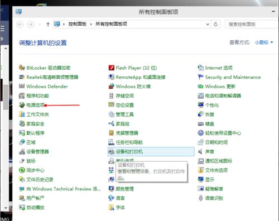Click 区域 region link
Viewport: 279px width, 221px height.
pos(31,142)
